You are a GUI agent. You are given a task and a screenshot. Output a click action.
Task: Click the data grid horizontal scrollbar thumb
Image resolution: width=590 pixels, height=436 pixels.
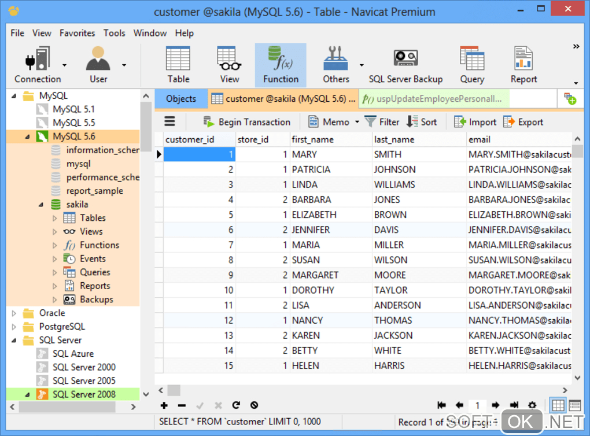[174, 390]
